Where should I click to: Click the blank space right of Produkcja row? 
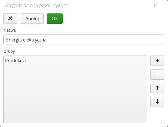pyautogui.click(x=89, y=60)
